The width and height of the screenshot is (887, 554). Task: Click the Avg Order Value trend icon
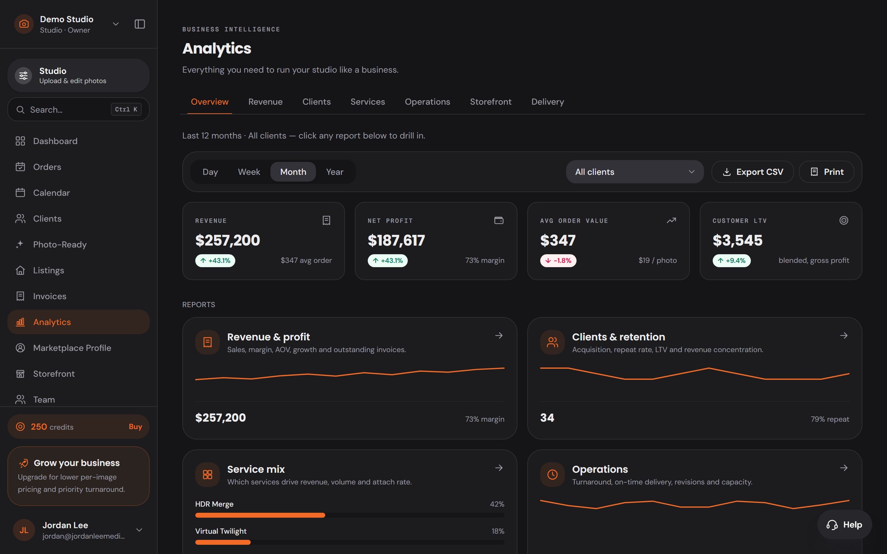[x=671, y=220]
